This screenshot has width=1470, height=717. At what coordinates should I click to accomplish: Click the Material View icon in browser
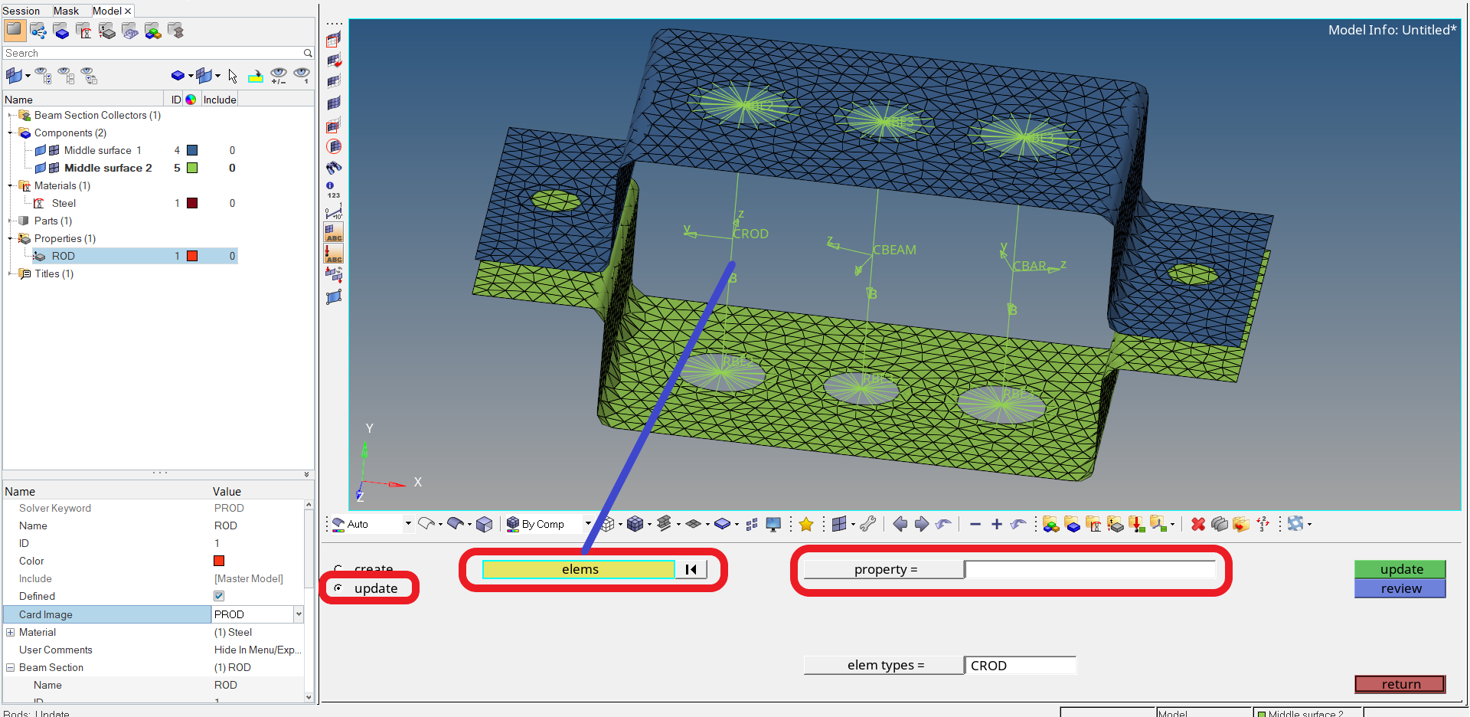pos(84,31)
